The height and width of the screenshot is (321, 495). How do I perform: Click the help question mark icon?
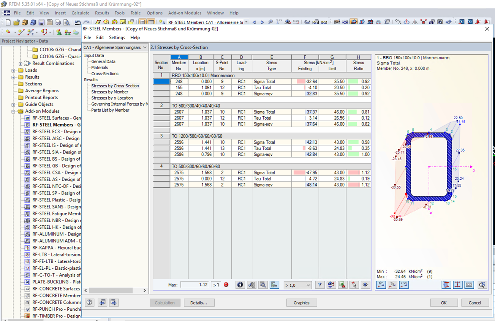tap(90, 303)
